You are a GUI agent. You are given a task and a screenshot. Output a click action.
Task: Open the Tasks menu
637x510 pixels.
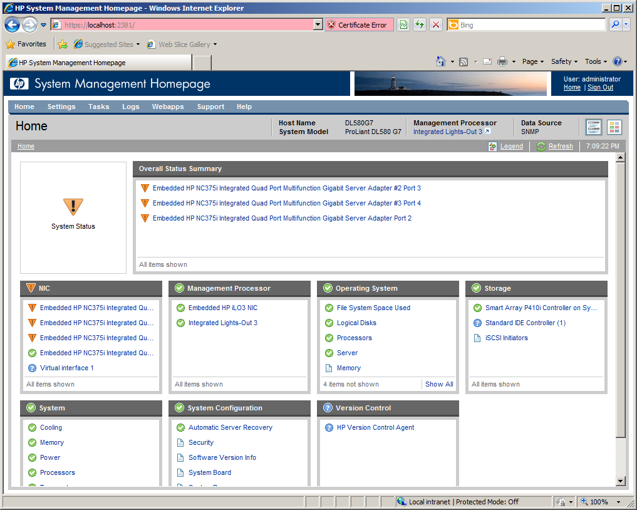pyautogui.click(x=99, y=107)
